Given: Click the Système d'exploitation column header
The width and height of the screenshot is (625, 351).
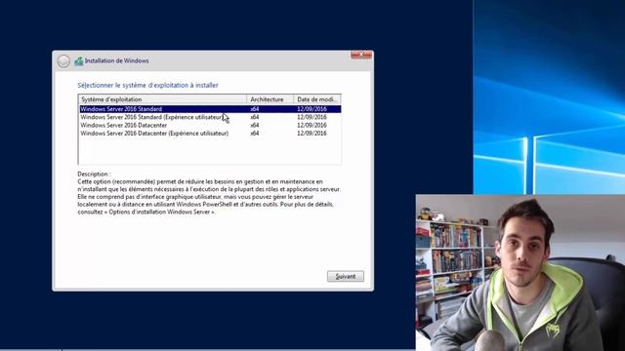Looking at the screenshot, I should (163, 99).
